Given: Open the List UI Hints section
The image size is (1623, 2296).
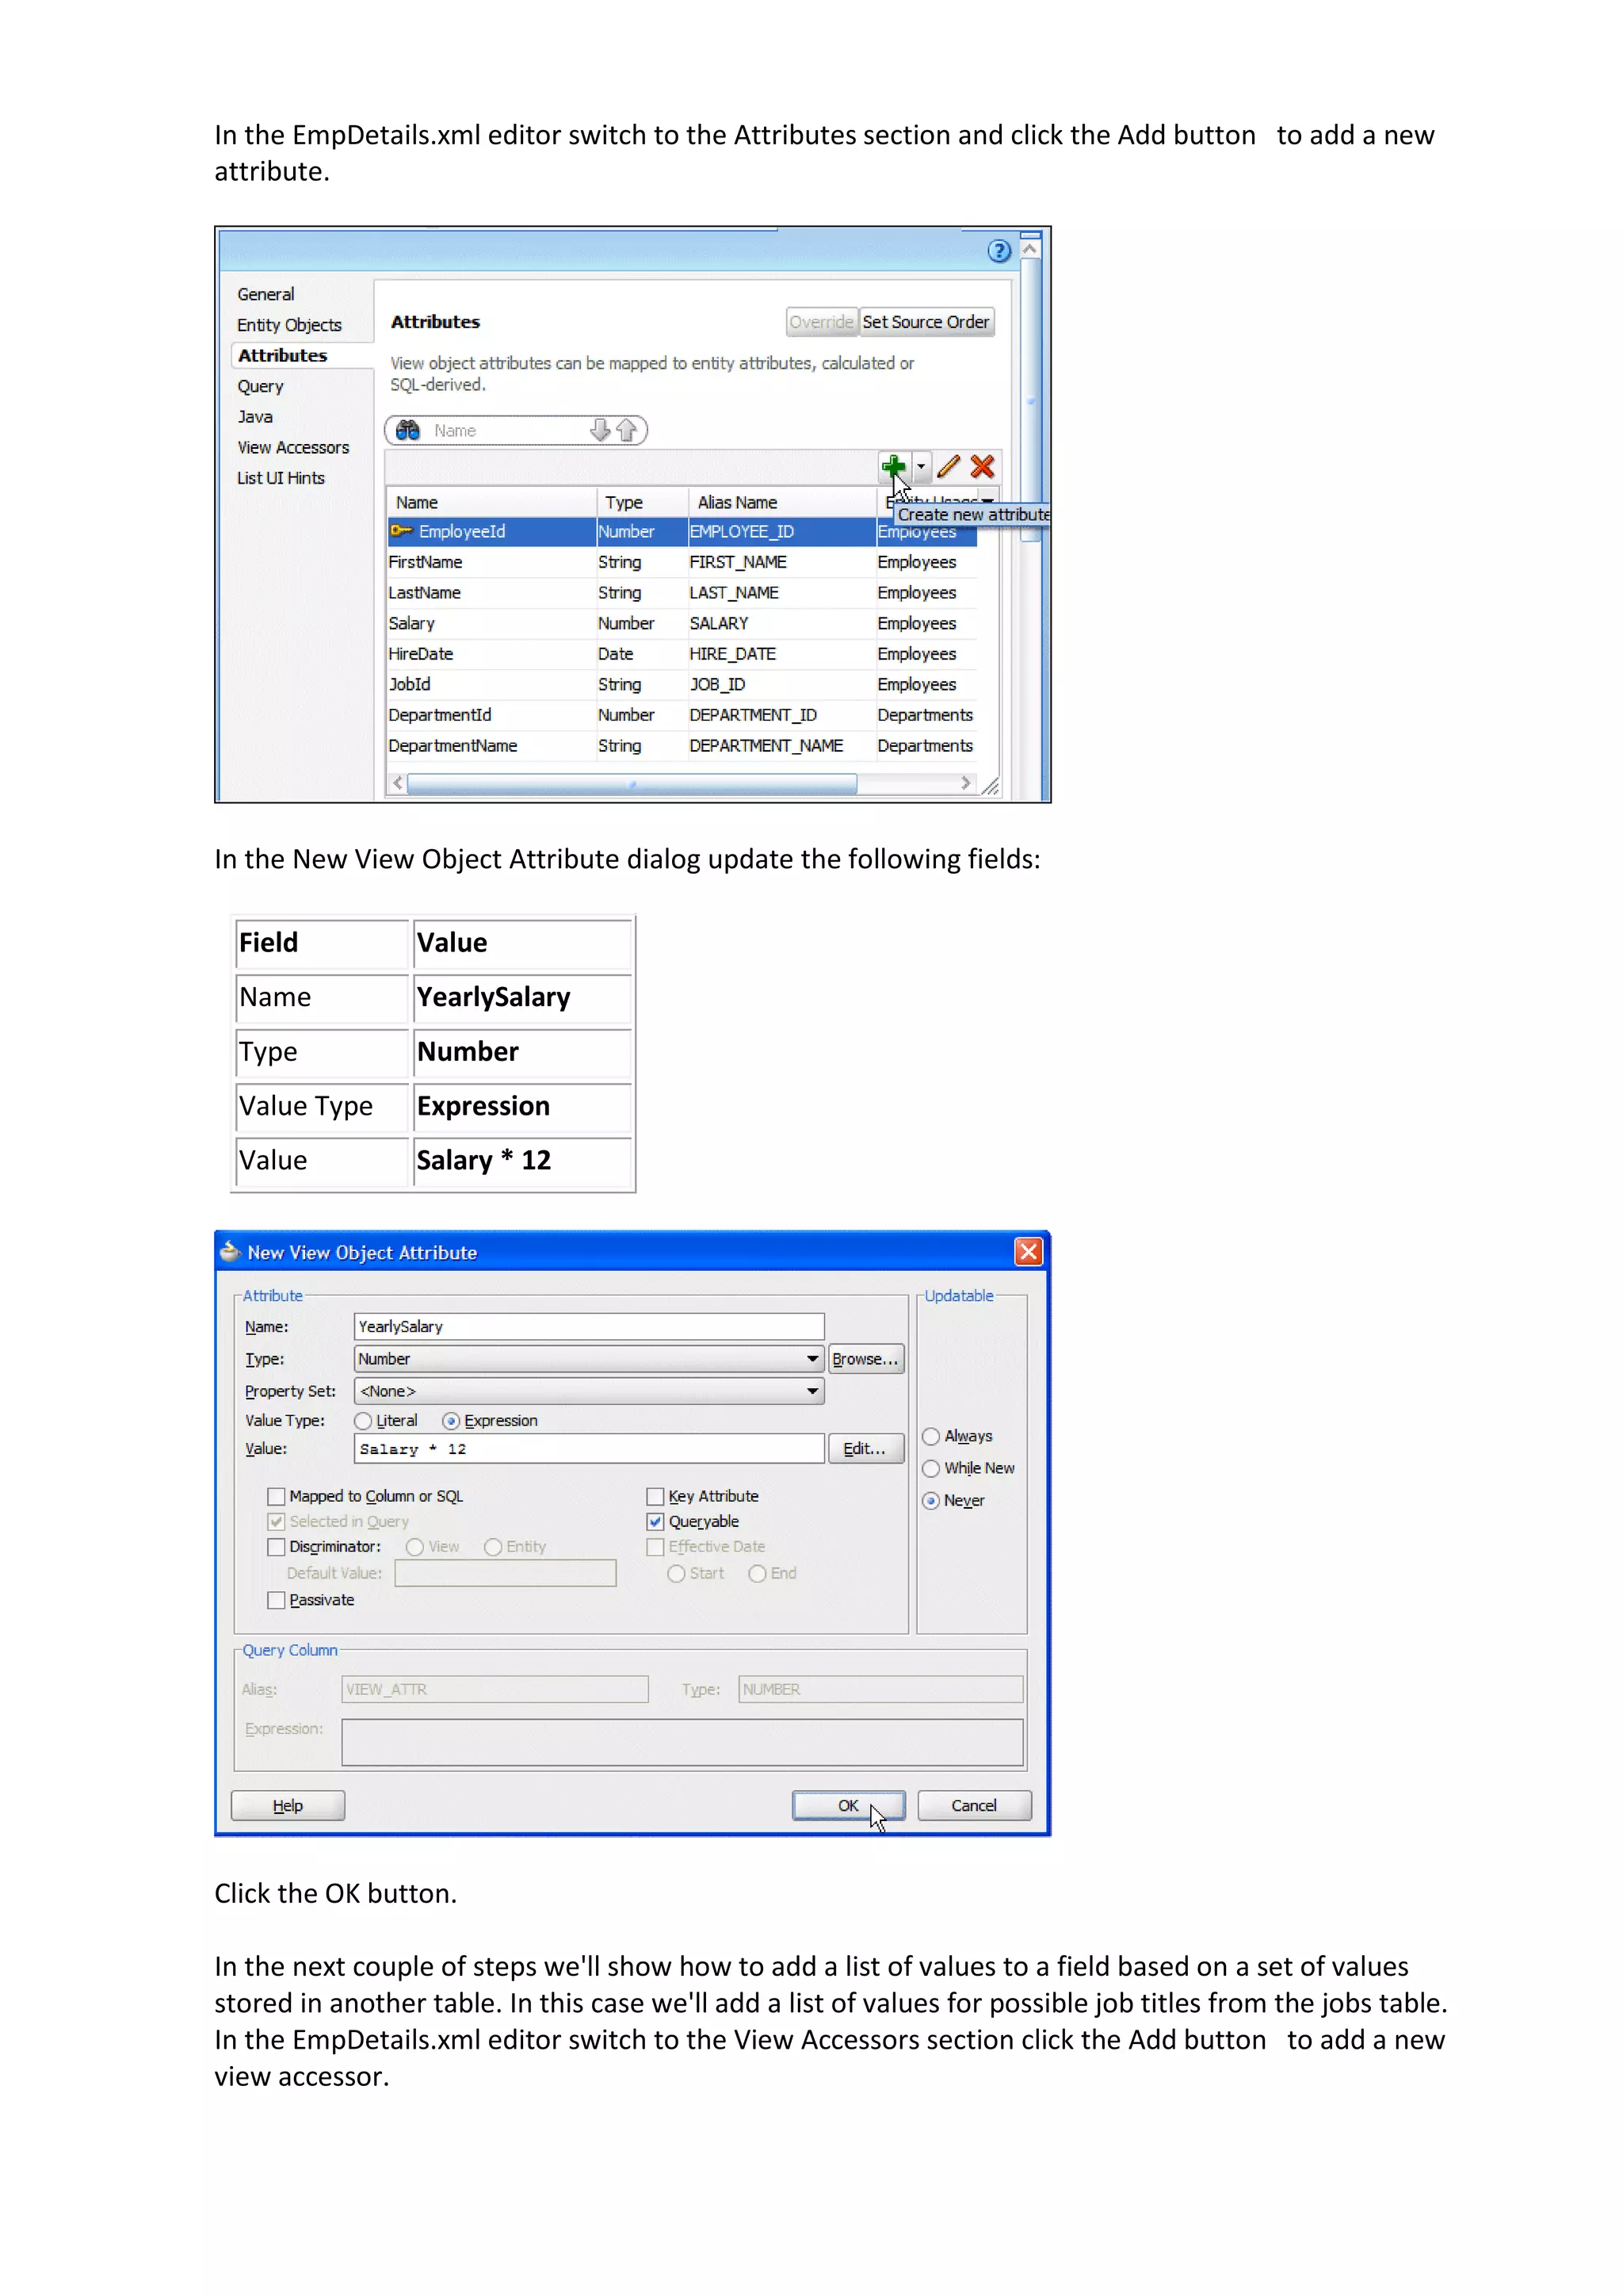Looking at the screenshot, I should [x=281, y=478].
